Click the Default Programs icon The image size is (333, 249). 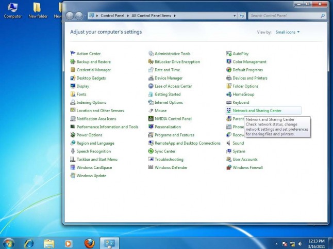point(229,70)
